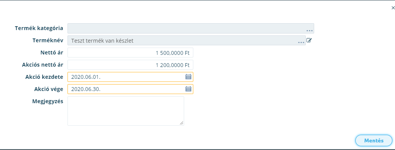Select the Teszt termék van készlet field

pyautogui.click(x=186, y=40)
